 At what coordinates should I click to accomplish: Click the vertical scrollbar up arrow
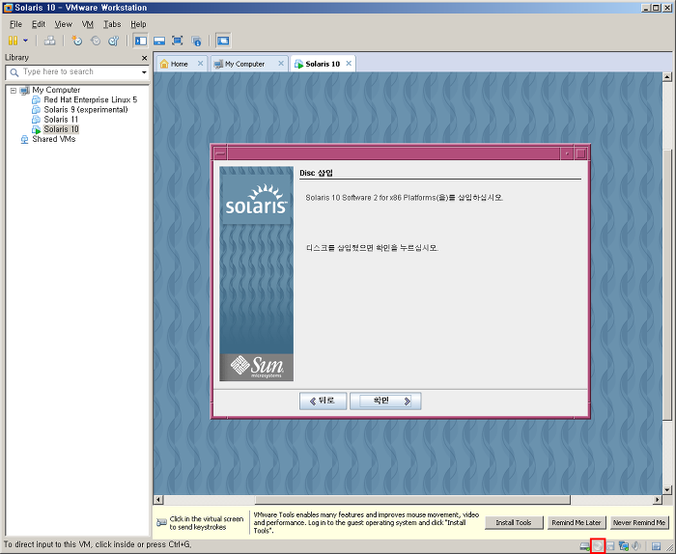[667, 77]
